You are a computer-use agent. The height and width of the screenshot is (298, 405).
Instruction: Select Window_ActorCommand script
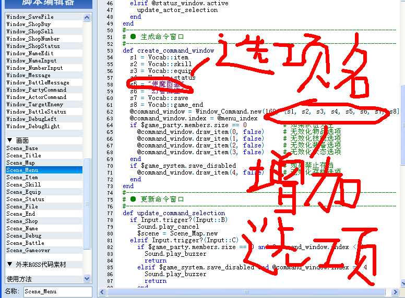point(44,97)
